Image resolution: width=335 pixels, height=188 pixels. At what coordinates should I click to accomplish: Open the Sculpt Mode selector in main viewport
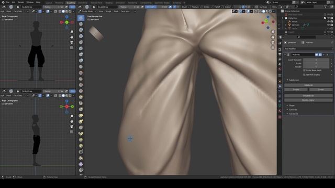pos(87,11)
